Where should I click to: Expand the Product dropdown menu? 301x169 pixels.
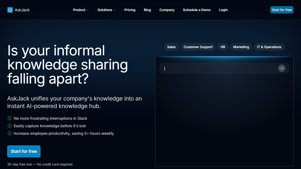(81, 10)
